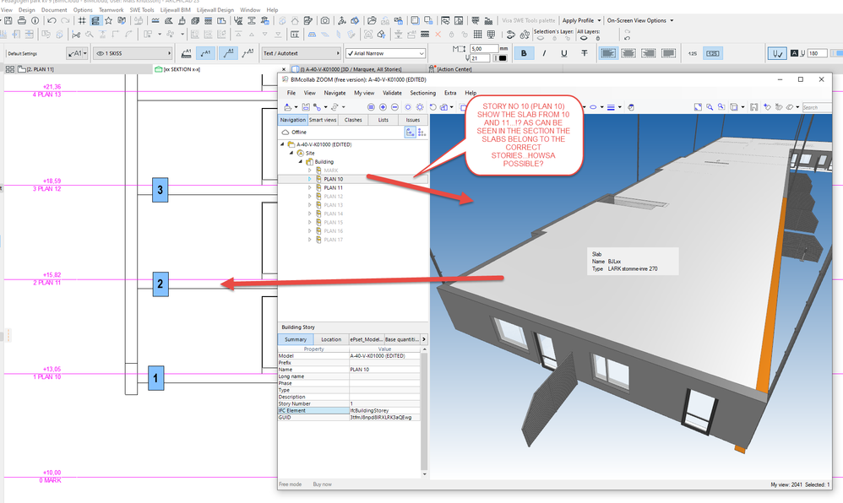843x503 pixels.
Task: Click the camera icon in the toolbar
Action: [x=325, y=20]
